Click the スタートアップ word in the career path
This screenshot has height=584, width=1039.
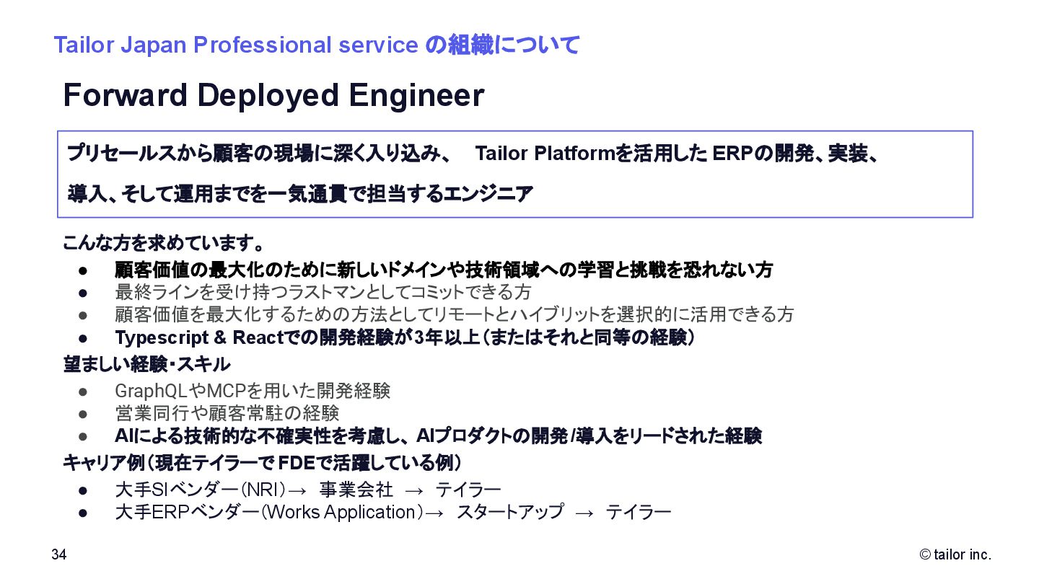(510, 512)
